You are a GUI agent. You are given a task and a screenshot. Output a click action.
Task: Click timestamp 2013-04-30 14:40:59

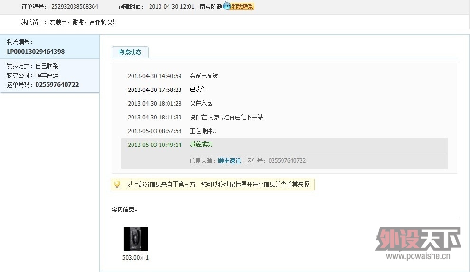click(155, 76)
